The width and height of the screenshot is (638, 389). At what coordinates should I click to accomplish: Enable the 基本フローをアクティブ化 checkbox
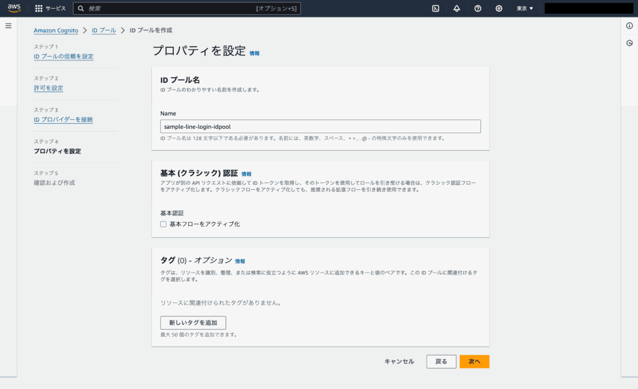pos(163,224)
